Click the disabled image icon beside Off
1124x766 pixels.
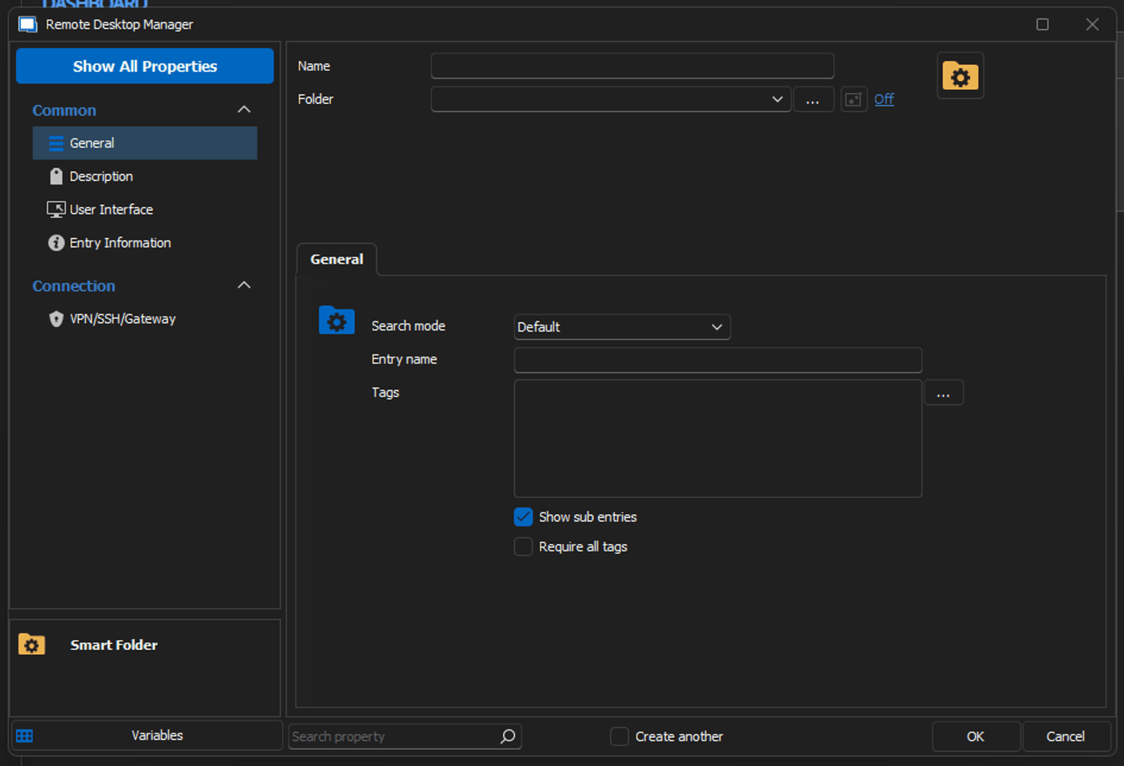(853, 99)
